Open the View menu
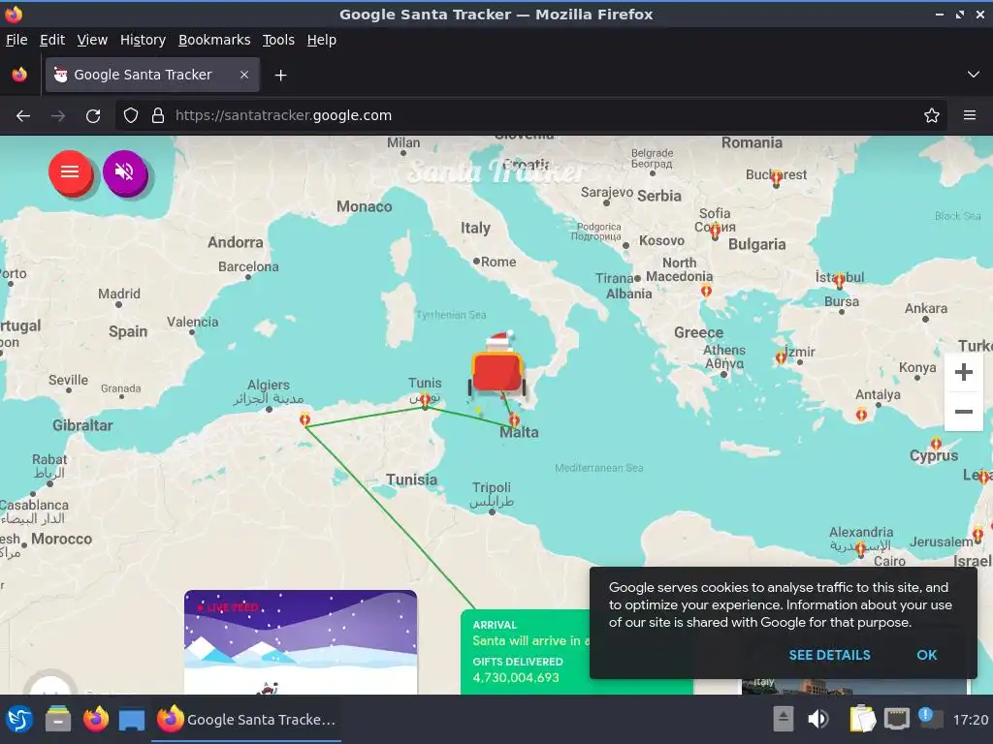The image size is (993, 744). 92,40
